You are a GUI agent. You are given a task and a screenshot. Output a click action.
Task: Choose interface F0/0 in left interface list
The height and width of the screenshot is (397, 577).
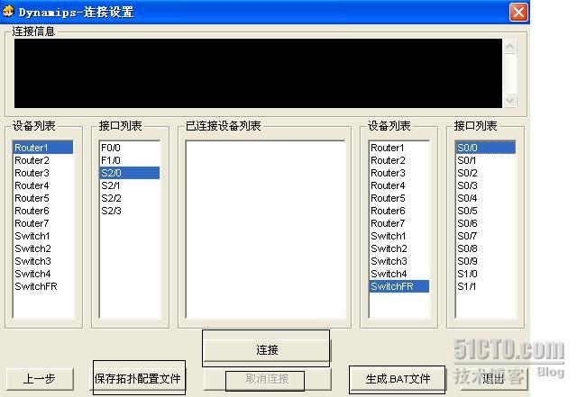point(130,148)
